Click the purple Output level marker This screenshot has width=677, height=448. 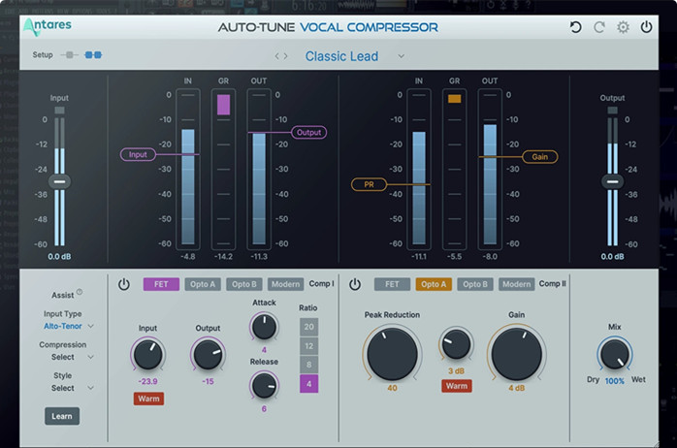308,133
